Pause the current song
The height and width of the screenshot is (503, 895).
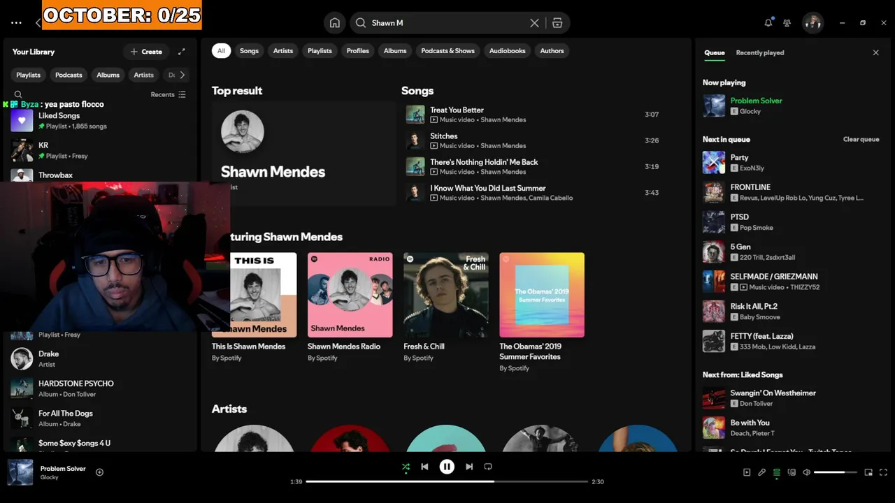coord(447,467)
